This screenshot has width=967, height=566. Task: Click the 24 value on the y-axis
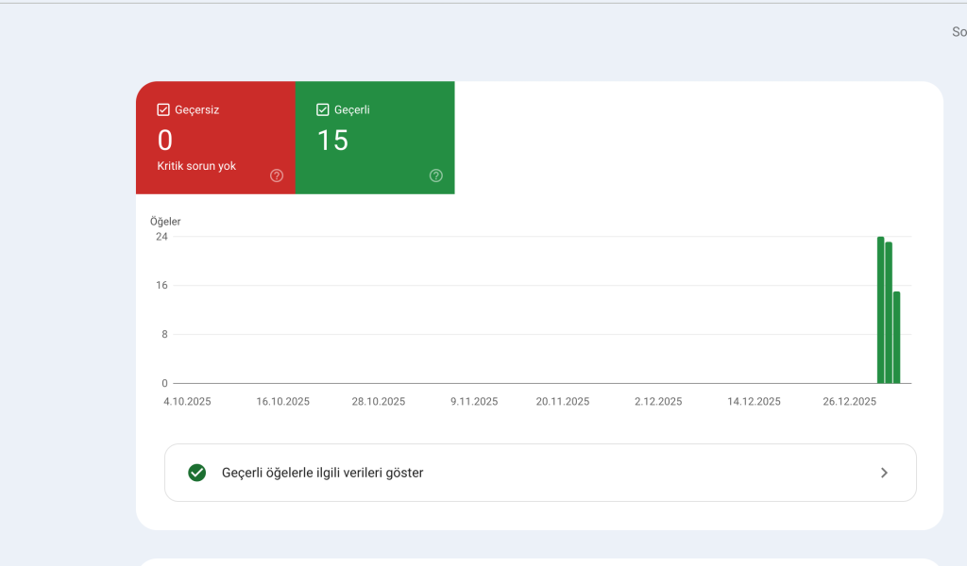point(161,237)
